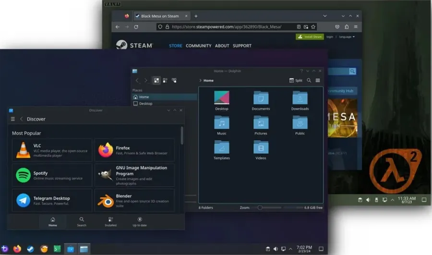Image resolution: width=432 pixels, height=255 pixels.
Task: Select Desktop in Dolphin Places panel
Action: pyautogui.click(x=165, y=103)
